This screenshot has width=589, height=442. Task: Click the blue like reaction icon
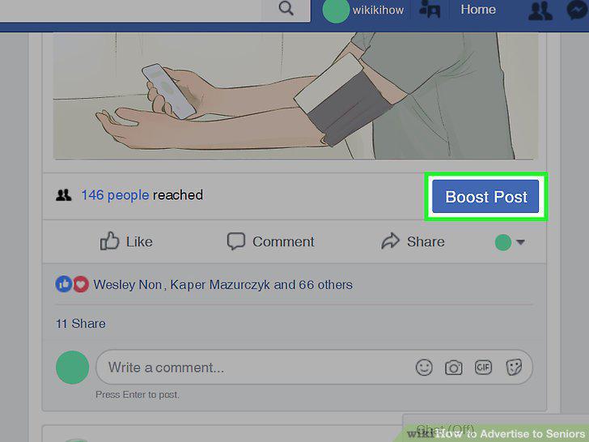63,284
